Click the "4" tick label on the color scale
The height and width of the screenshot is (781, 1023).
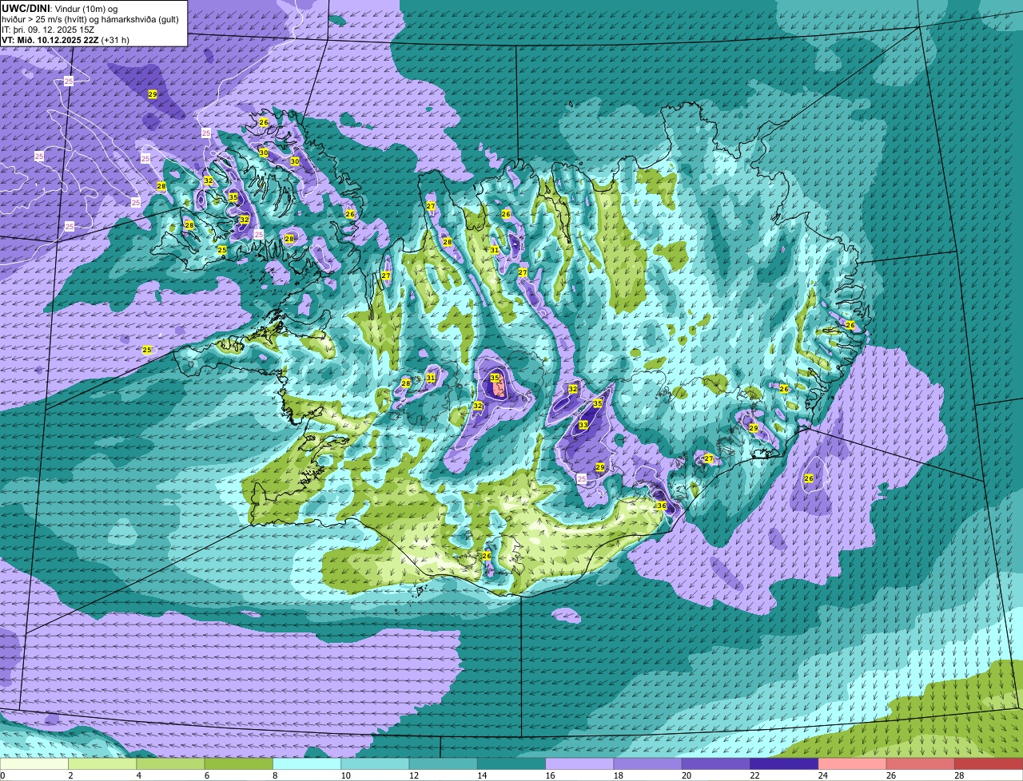tap(138, 775)
